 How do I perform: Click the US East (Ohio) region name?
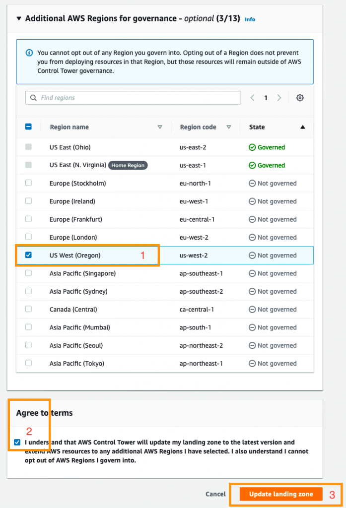70,147
